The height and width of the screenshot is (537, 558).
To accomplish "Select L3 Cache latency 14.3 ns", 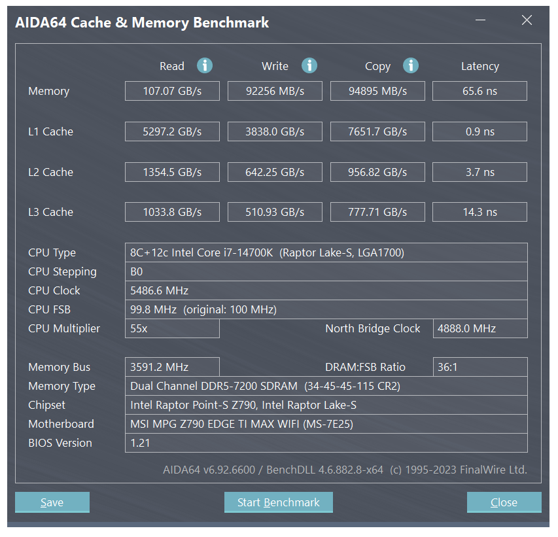I will (480, 212).
